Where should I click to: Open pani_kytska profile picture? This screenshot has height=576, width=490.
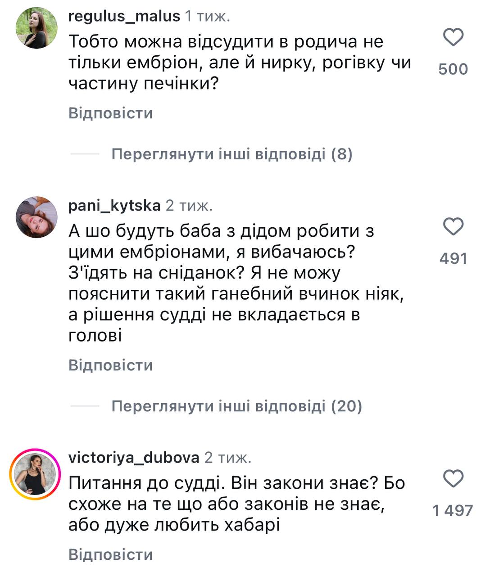point(36,217)
